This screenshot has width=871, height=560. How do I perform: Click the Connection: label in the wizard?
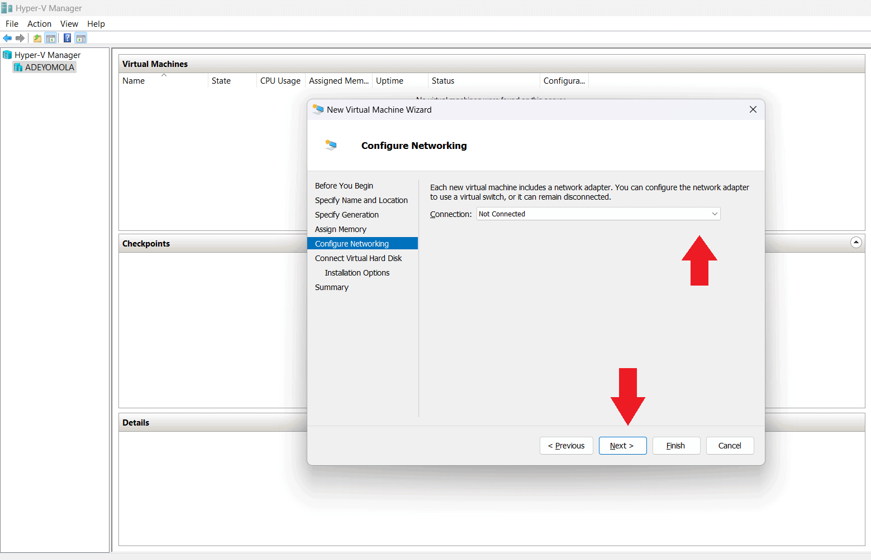[x=451, y=214]
